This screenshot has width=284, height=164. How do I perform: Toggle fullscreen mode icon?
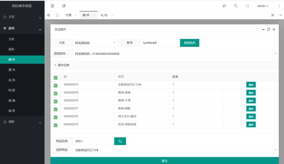pos(247,6)
